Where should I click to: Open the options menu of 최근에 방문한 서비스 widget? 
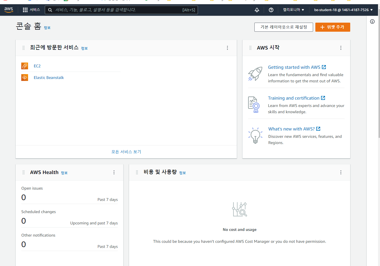(227, 48)
